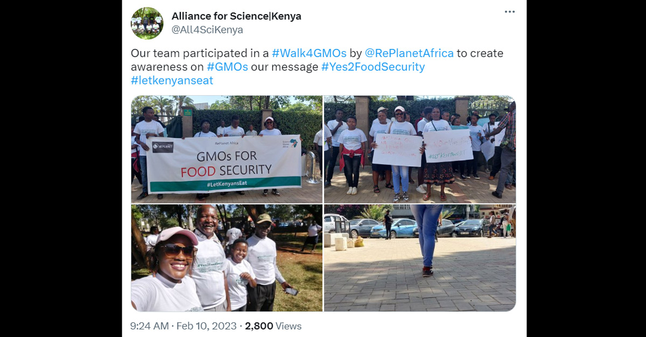Click the #LetKenyansEat green strip on banner
Viewport: 646px width, 337px height.
click(x=224, y=184)
